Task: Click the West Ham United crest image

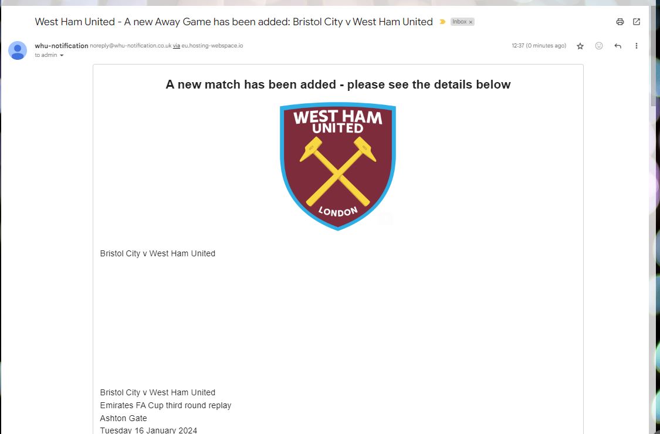Action: pos(338,167)
